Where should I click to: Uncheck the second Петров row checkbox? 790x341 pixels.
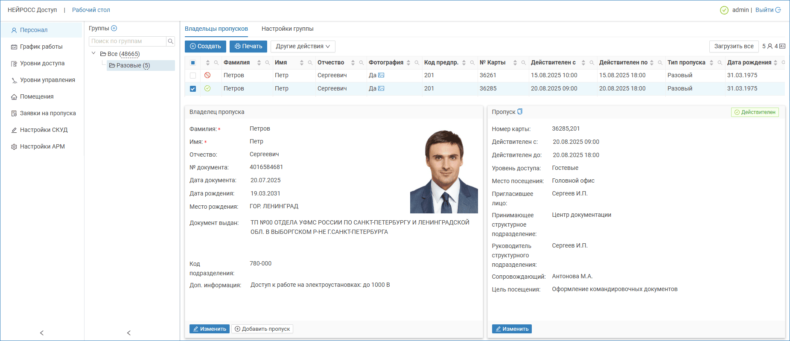tap(193, 89)
